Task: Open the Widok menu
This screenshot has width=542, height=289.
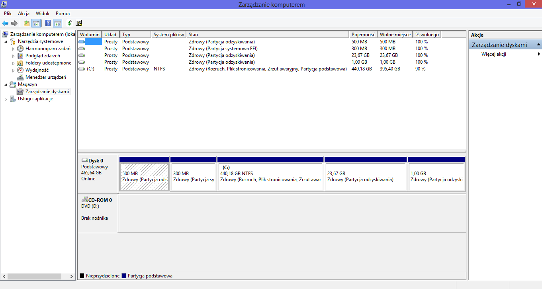Action: 43,14
